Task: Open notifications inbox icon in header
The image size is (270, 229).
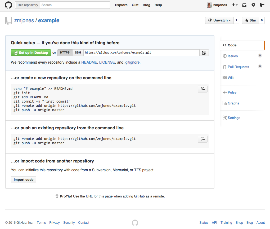Action: pos(244,5)
